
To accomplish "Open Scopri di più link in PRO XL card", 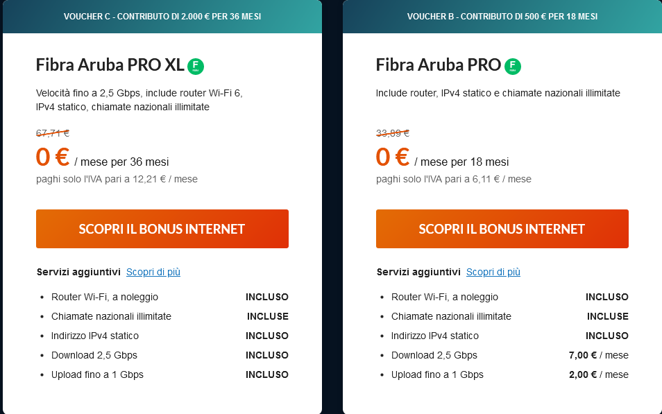I will tap(153, 272).
